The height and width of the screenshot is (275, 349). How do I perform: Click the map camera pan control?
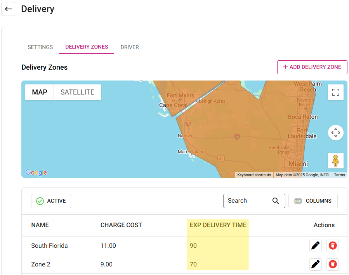(336, 133)
